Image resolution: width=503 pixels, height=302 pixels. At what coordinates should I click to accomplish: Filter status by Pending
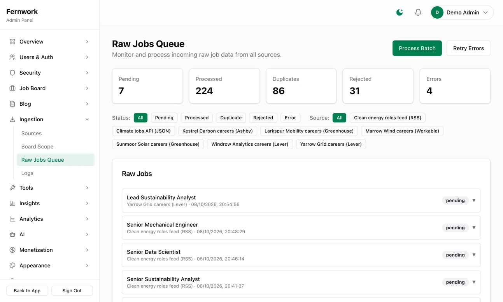tap(164, 118)
